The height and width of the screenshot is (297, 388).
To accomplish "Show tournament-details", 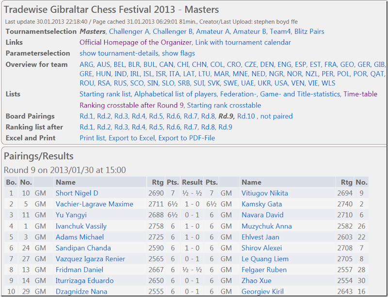I will pos(119,53).
